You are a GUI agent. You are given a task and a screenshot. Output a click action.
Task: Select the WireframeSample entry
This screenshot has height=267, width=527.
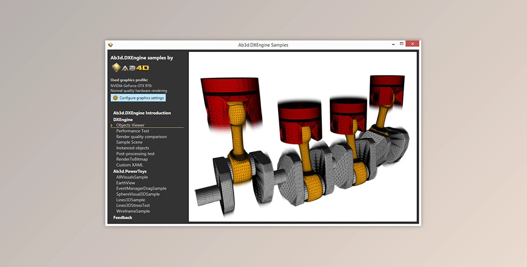click(133, 211)
